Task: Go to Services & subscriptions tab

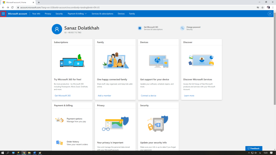Action: click(102, 14)
